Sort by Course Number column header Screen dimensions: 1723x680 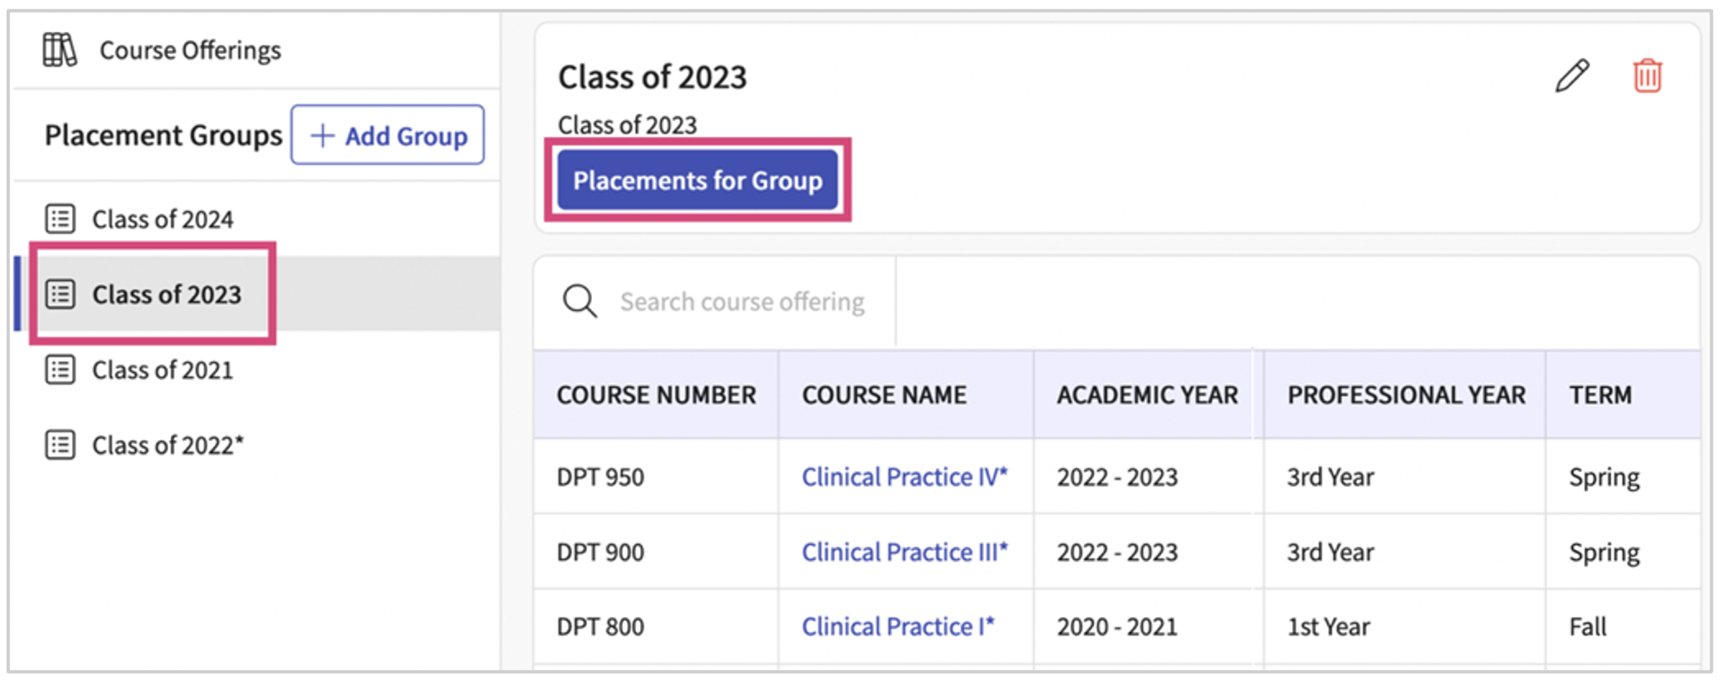click(656, 395)
